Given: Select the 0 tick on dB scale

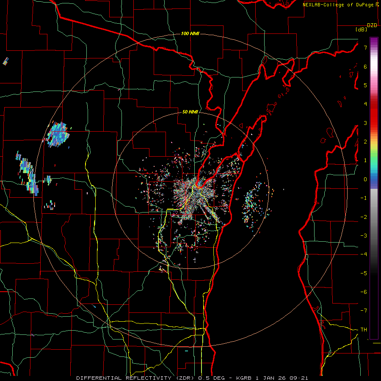Looking at the screenshot, I should click(365, 179).
